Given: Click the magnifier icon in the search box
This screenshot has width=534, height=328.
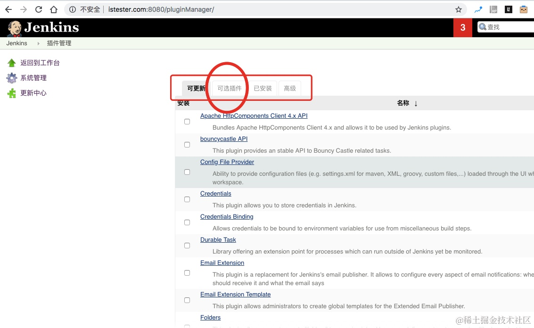Looking at the screenshot, I should coord(483,26).
